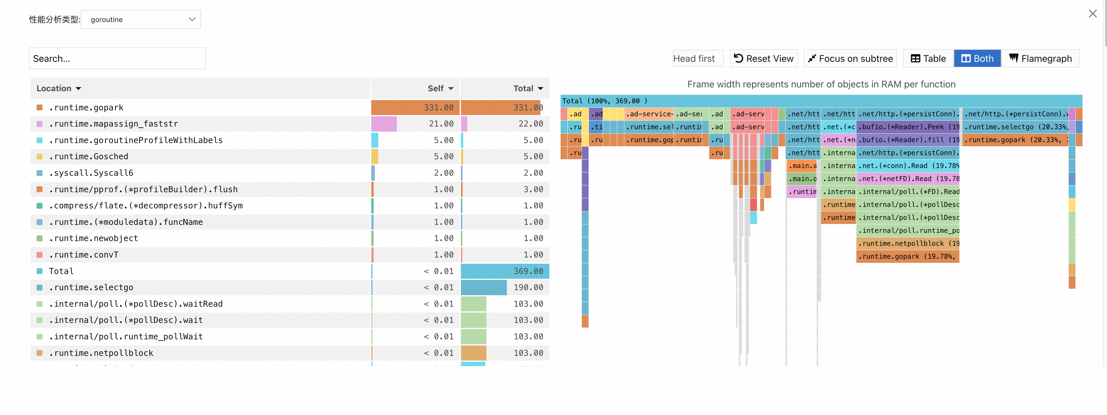Close the profiling panel with X

point(1092,14)
